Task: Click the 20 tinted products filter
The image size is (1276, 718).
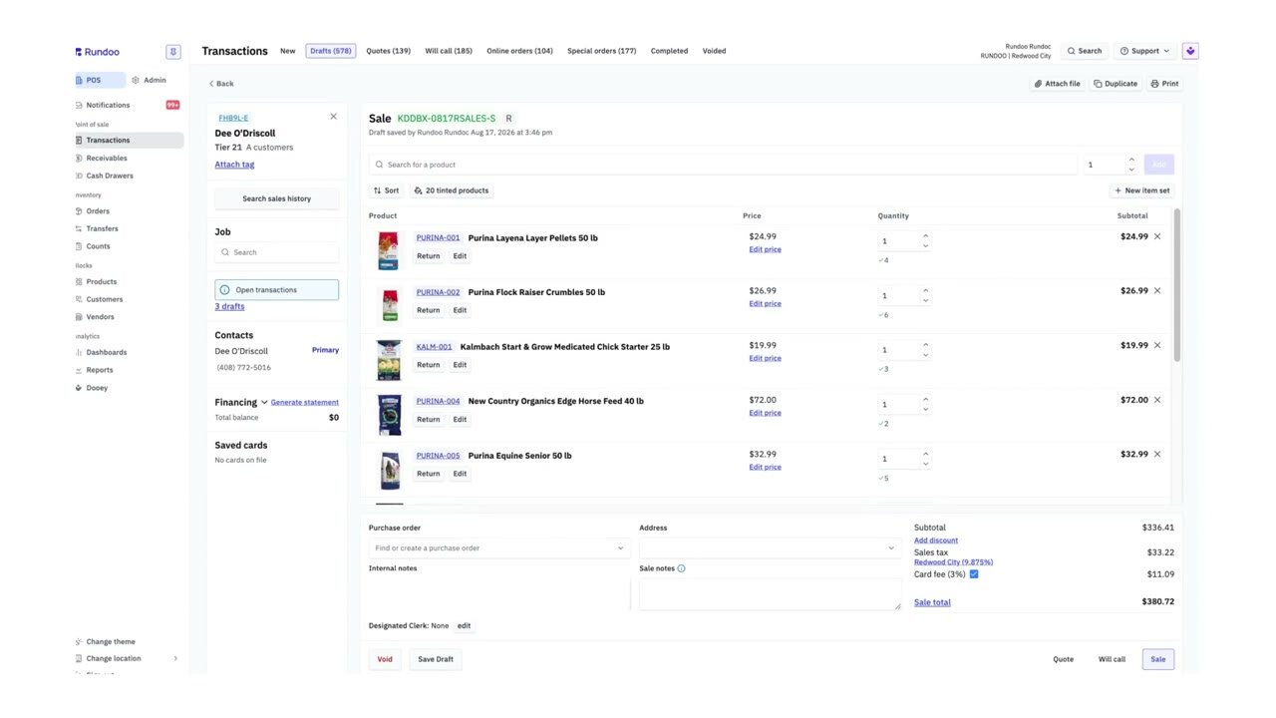Action: (x=452, y=190)
